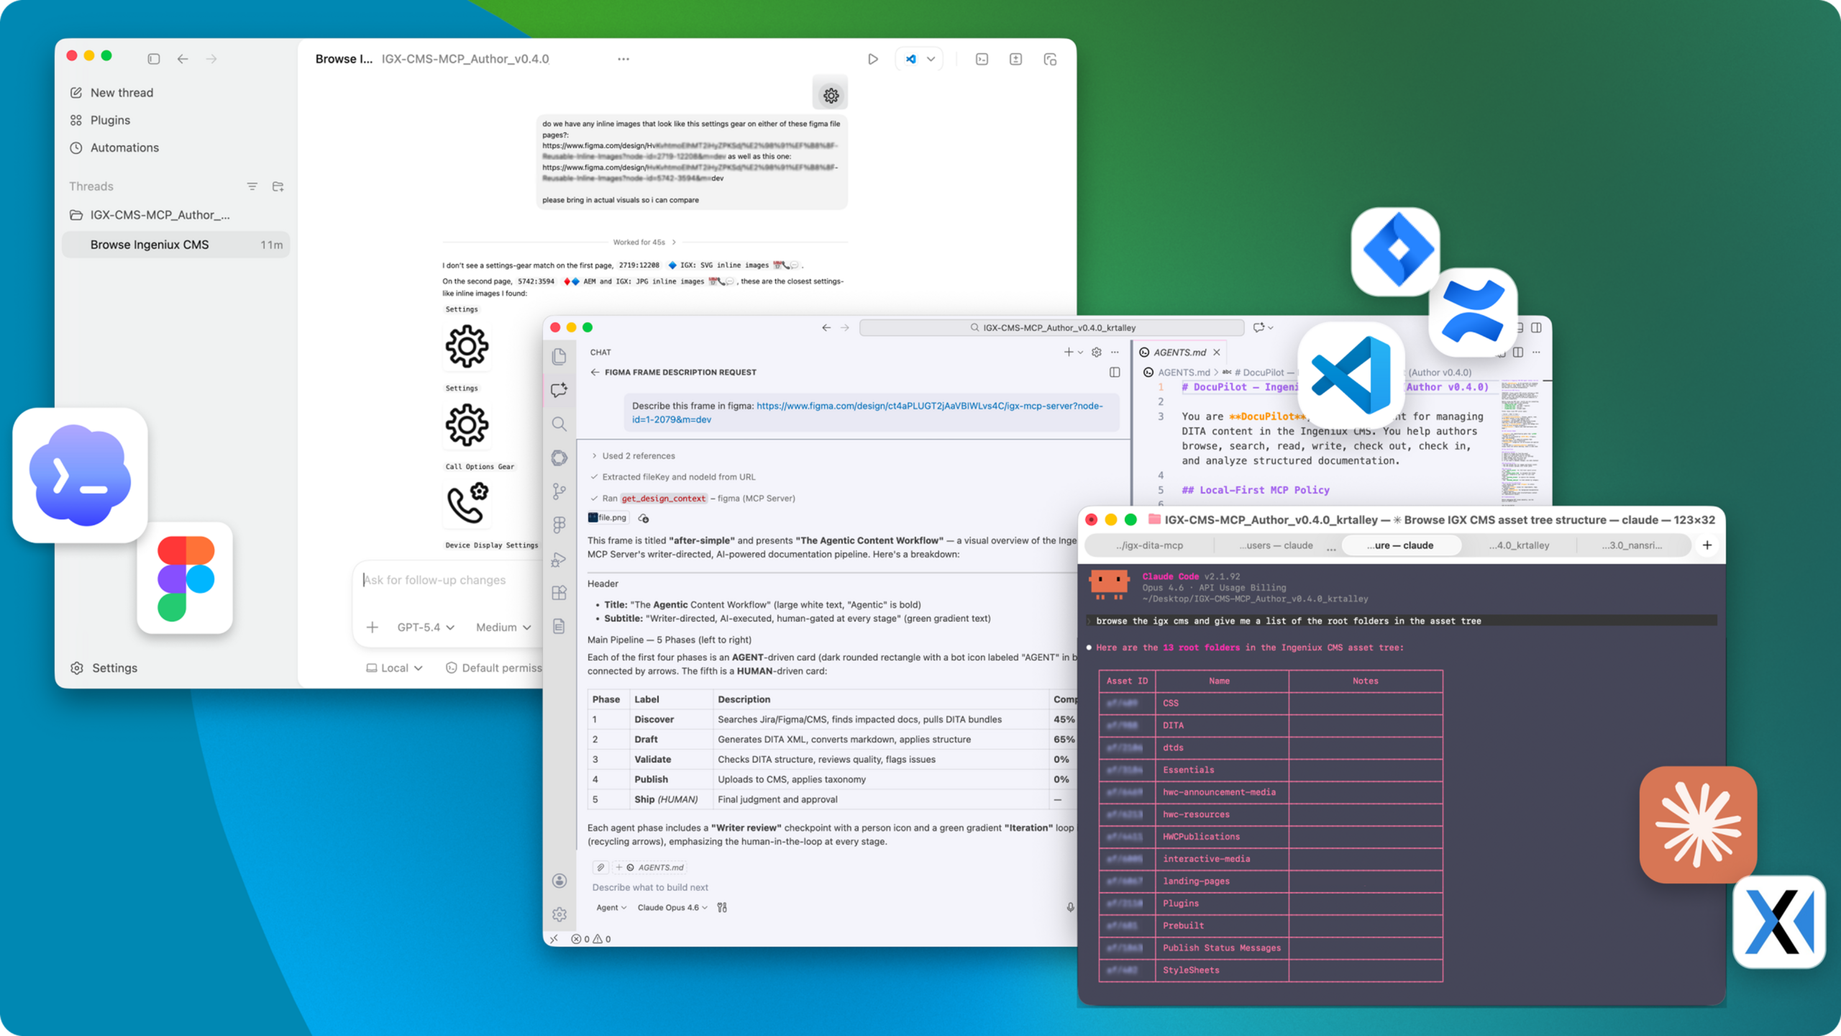This screenshot has width=1841, height=1036.
Task: Open Copilot chat menu beside command center
Action: pyautogui.click(x=1262, y=327)
